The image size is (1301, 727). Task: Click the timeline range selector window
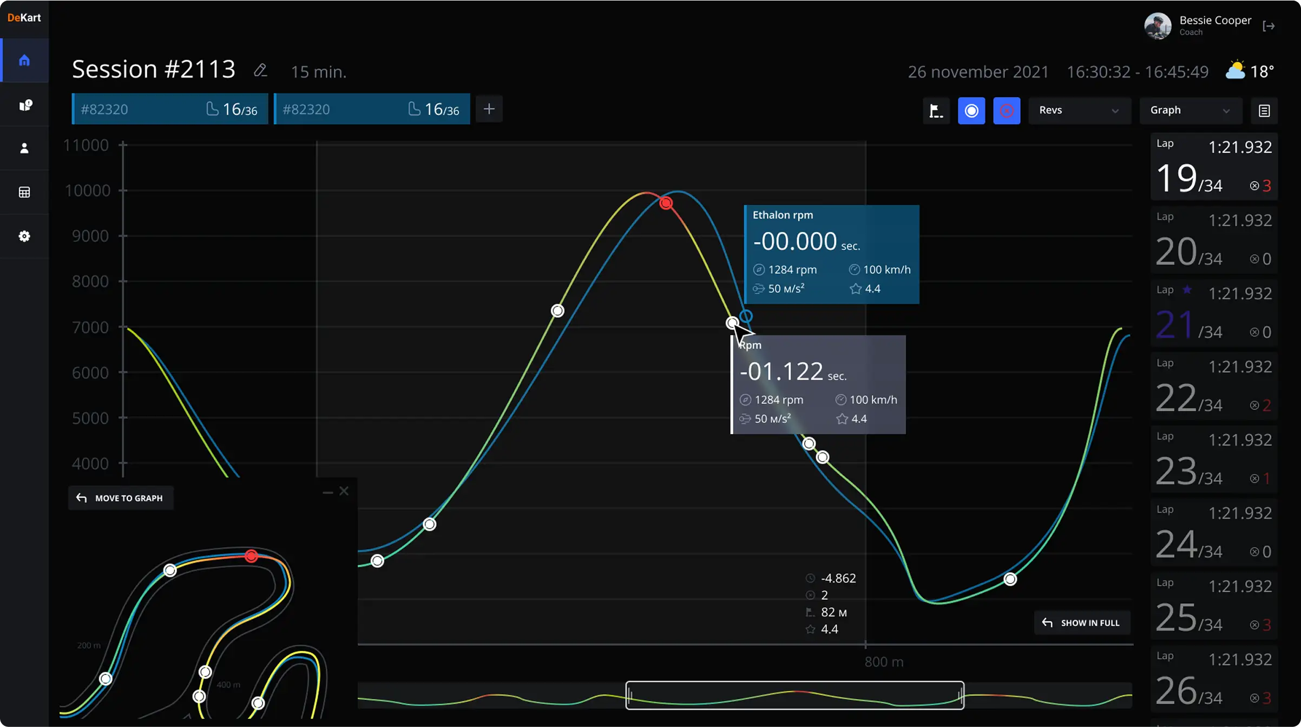(x=794, y=695)
